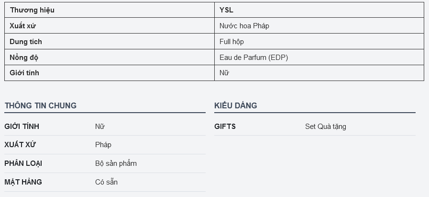Select the GIỚI TÍNH spec label
Viewport: 429px width, 197px height.
point(22,127)
